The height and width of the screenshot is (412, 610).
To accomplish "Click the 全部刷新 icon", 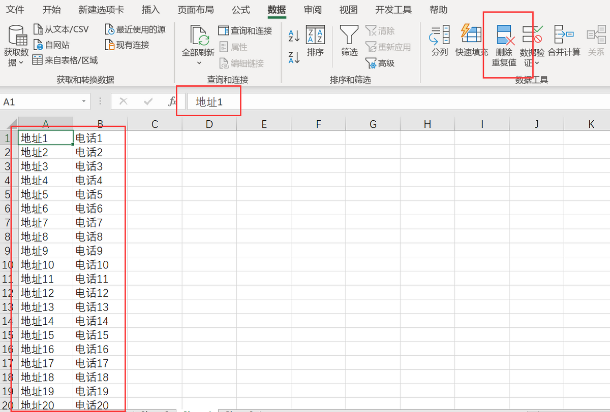I will pos(199,35).
